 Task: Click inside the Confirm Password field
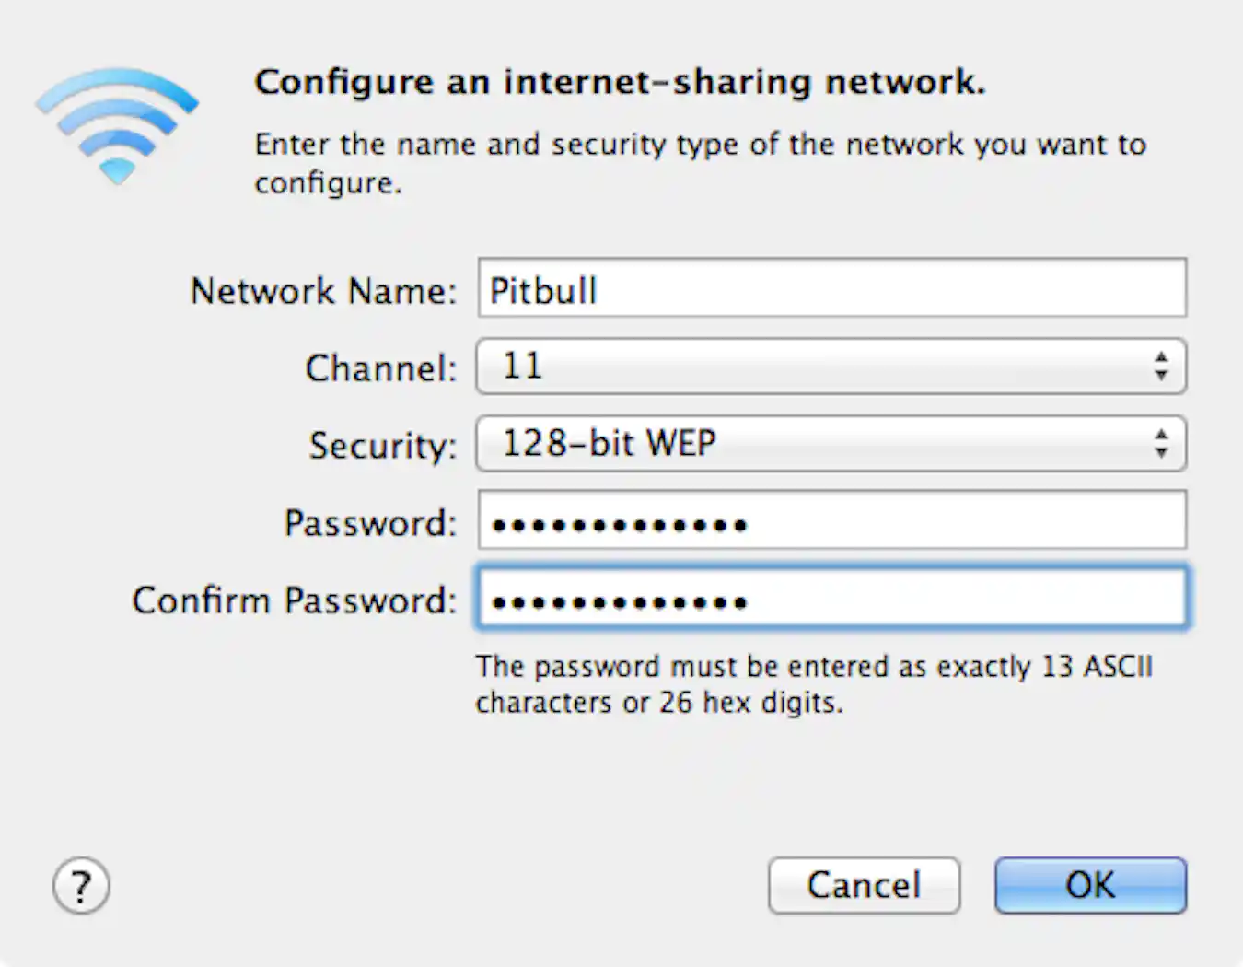pos(829,600)
